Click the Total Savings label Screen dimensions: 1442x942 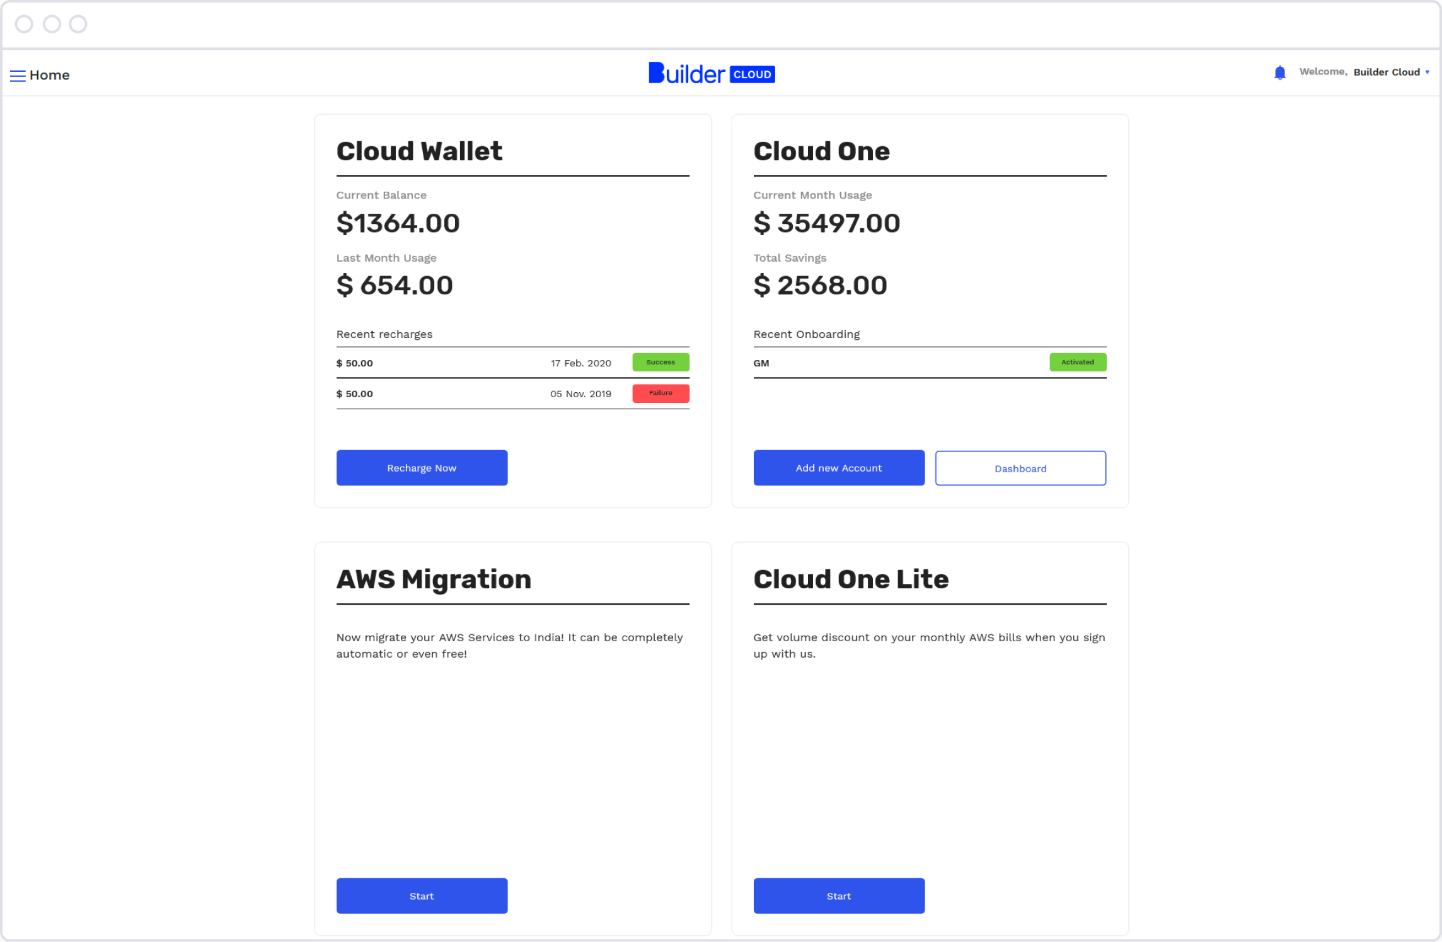click(790, 258)
